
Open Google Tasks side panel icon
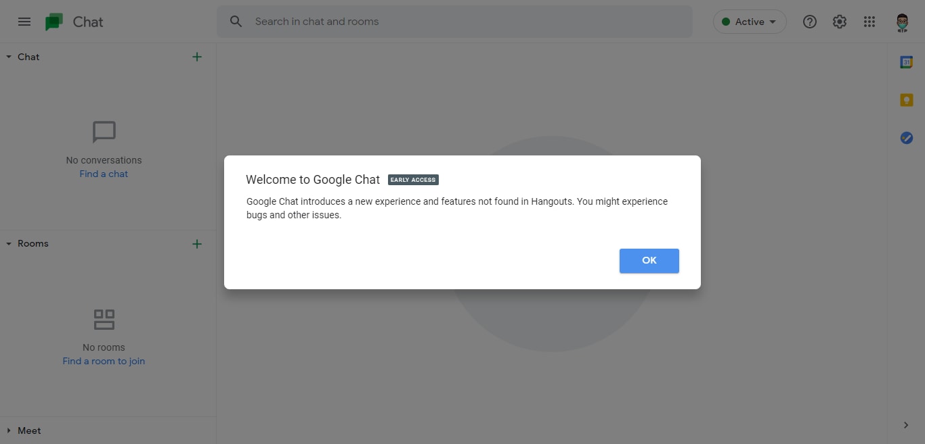point(907,138)
